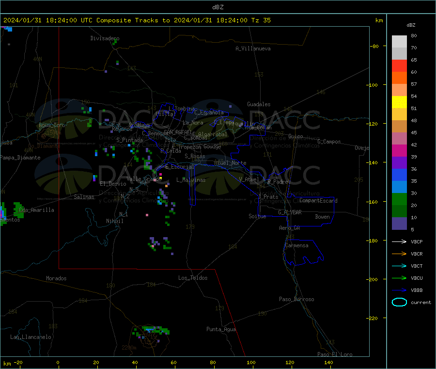Screen dimensions: 436x369
Task: Click the L_Malvinas map label
Action: 191,180
